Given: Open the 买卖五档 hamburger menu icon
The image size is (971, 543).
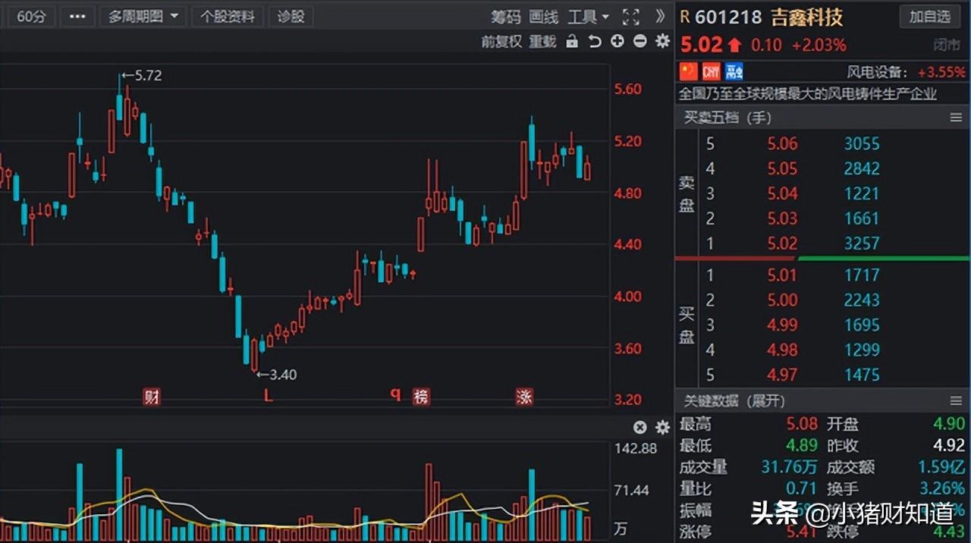Looking at the screenshot, I should click(957, 118).
